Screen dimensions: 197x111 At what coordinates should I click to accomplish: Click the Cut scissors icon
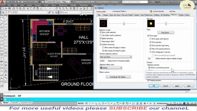[x=28, y=8]
